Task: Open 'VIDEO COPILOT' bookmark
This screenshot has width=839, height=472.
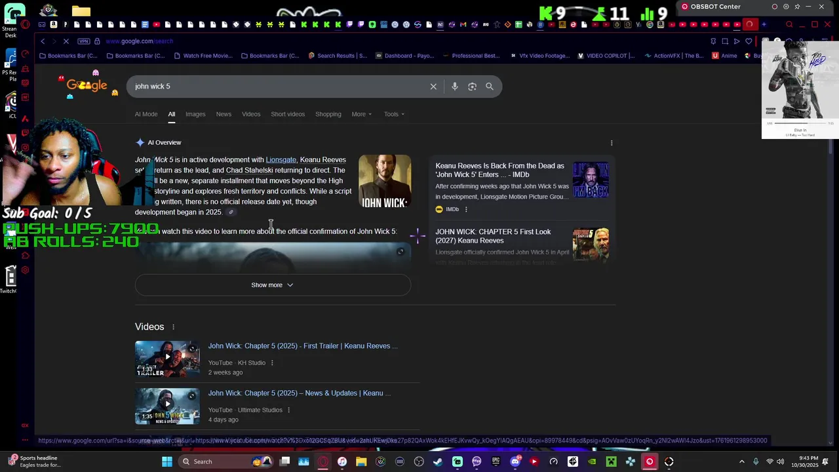Action: pyautogui.click(x=606, y=56)
